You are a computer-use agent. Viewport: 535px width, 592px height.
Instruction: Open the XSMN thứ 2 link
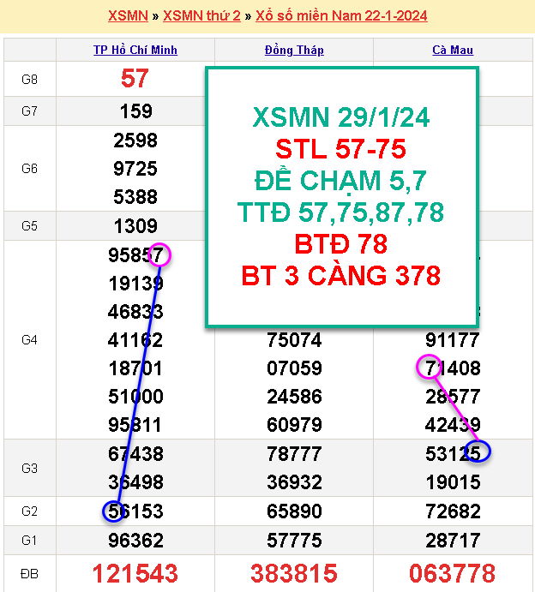[x=202, y=16]
